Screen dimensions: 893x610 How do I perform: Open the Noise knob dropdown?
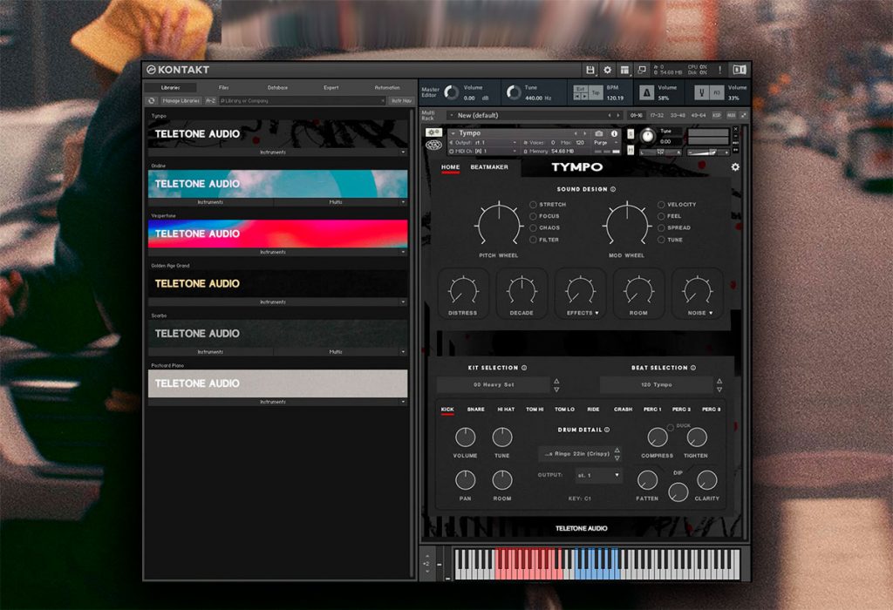[711, 313]
